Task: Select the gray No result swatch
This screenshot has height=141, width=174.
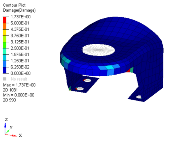Action: point(5,79)
